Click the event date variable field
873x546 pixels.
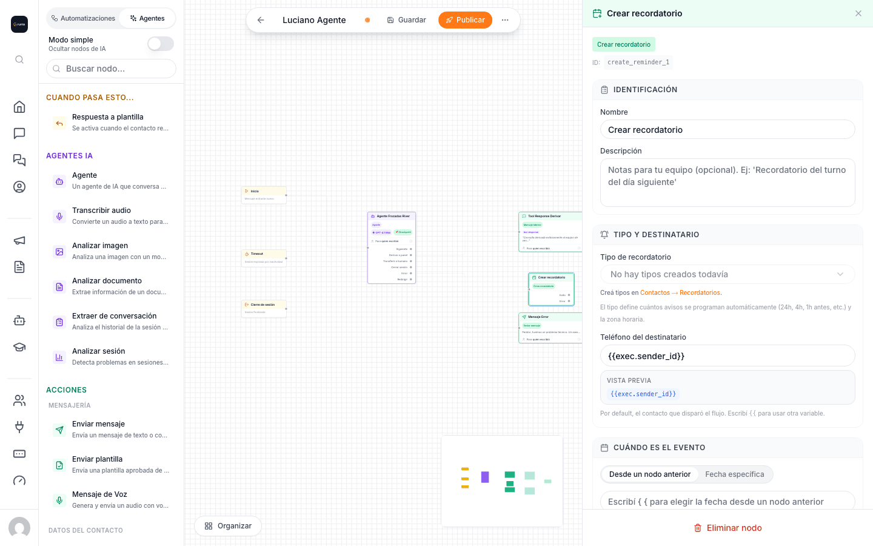click(x=727, y=501)
